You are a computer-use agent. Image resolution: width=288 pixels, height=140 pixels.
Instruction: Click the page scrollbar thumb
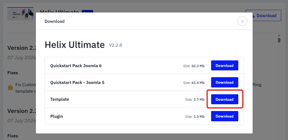pos(279,40)
